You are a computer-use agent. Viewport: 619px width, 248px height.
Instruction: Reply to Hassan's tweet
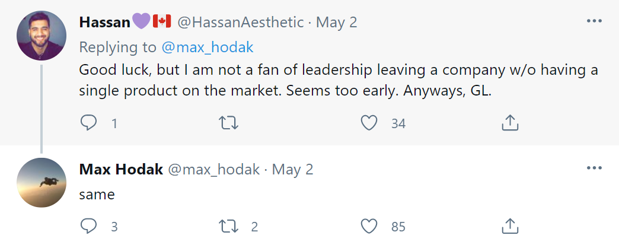point(88,123)
